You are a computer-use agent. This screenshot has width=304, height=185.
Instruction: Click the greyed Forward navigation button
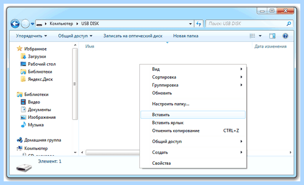tap(25, 24)
